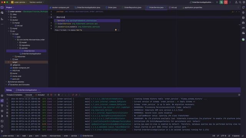Open IDE settings gear icon
This screenshot has width=246, height=138.
click(244, 2)
